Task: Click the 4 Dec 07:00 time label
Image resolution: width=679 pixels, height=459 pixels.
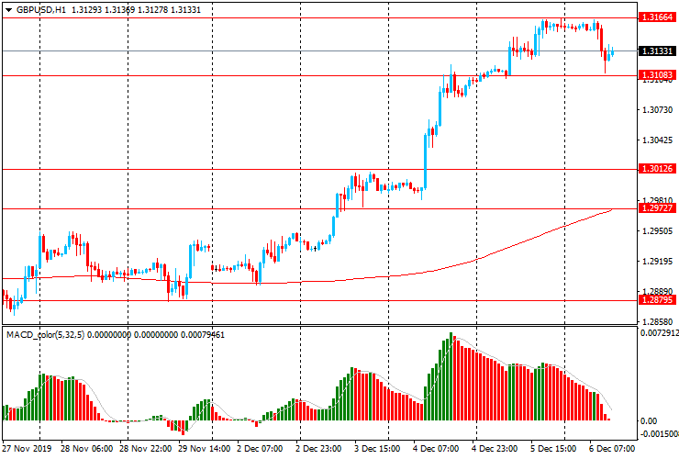Action: coord(436,449)
